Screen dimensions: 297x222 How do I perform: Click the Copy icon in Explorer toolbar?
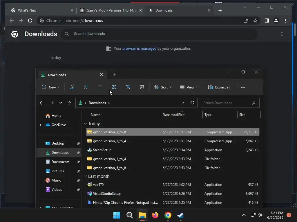tap(86, 87)
